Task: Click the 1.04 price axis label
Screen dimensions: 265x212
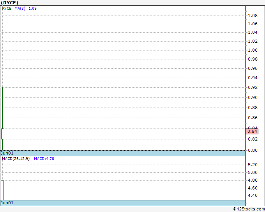Action: [x=253, y=32]
